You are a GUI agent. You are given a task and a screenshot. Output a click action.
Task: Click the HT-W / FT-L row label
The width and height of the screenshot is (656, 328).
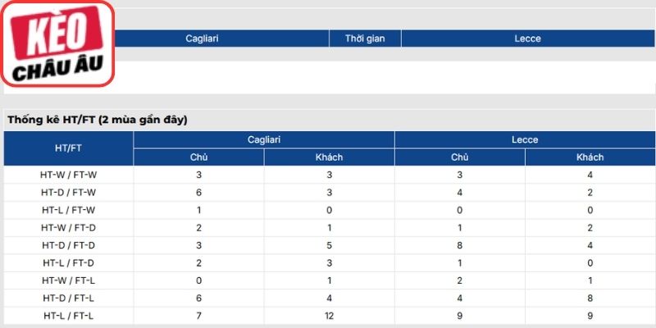(68, 280)
